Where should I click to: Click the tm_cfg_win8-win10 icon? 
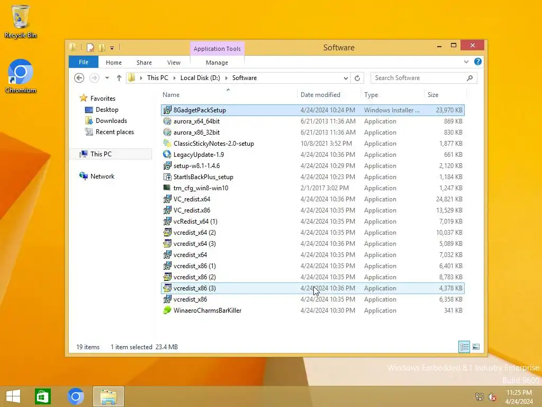click(x=167, y=188)
